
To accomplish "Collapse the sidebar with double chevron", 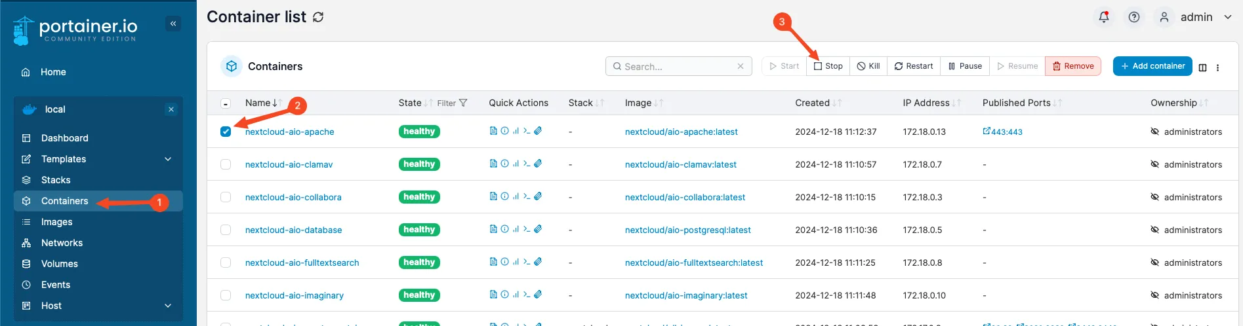I will click(173, 24).
